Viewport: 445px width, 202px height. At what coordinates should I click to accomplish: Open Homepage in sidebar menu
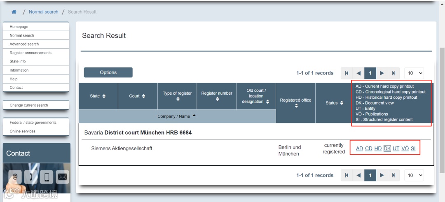(x=36, y=27)
